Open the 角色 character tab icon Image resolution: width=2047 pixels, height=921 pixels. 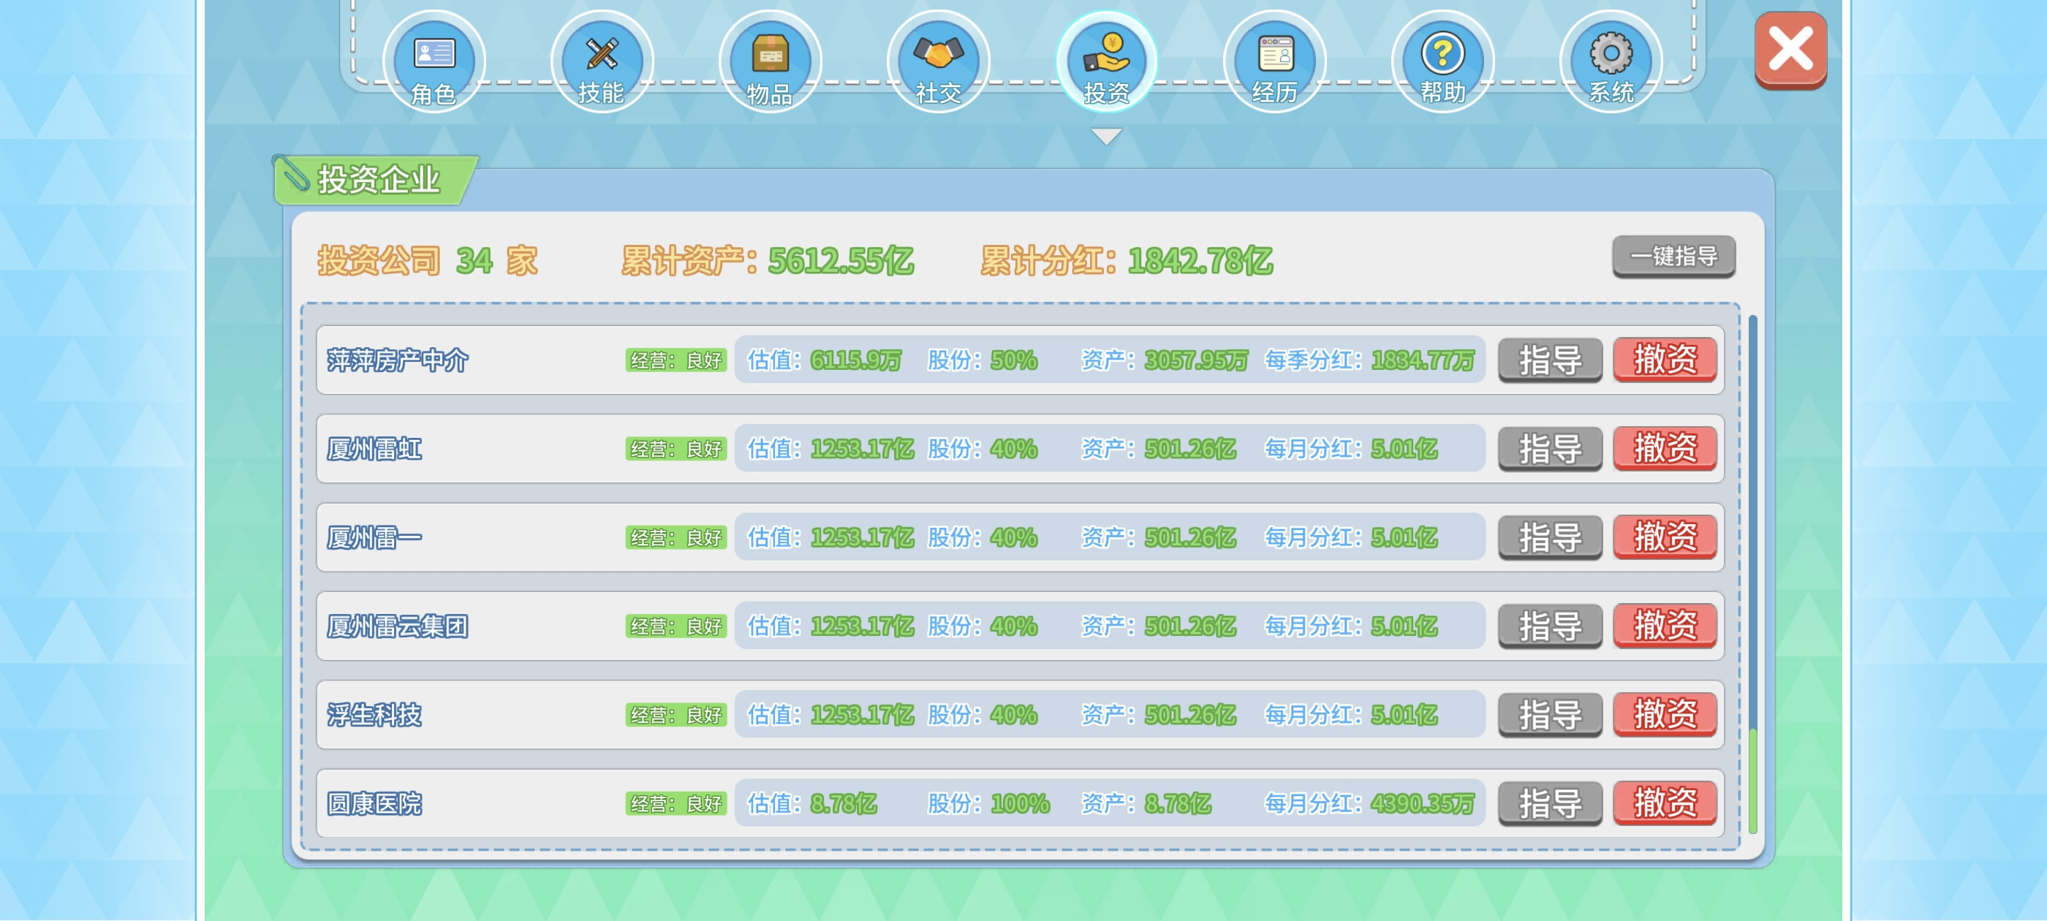pos(434,62)
